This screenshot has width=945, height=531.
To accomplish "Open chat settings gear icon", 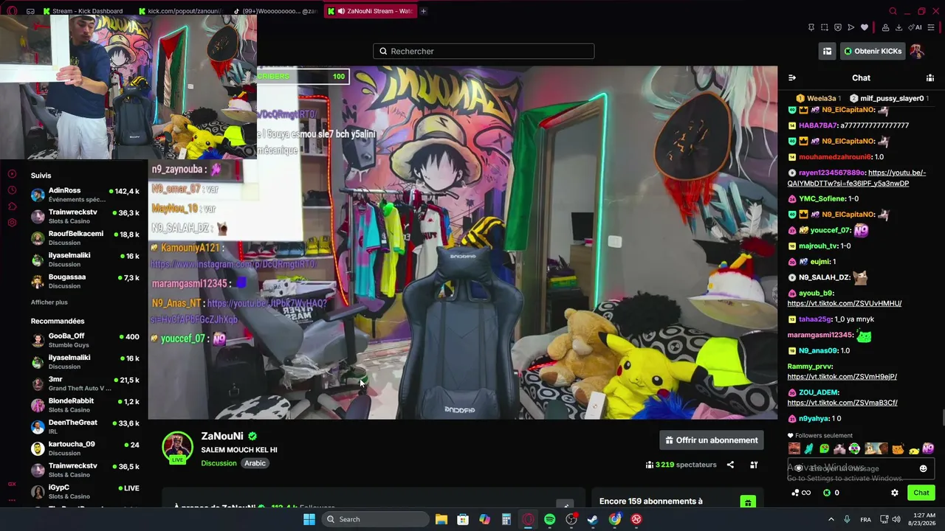I will pyautogui.click(x=895, y=493).
